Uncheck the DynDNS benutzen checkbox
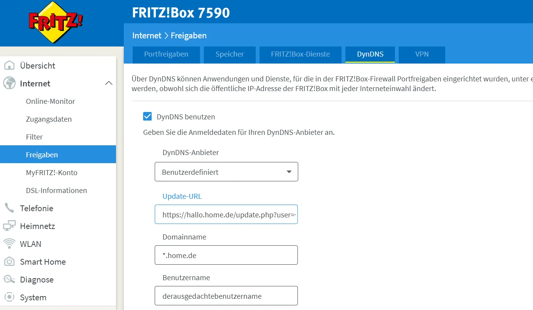This screenshot has width=533, height=310. [x=147, y=117]
